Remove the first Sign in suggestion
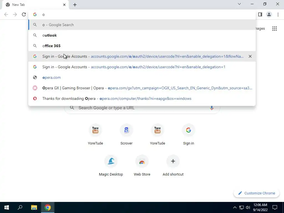284x213 pixels. 250,56
